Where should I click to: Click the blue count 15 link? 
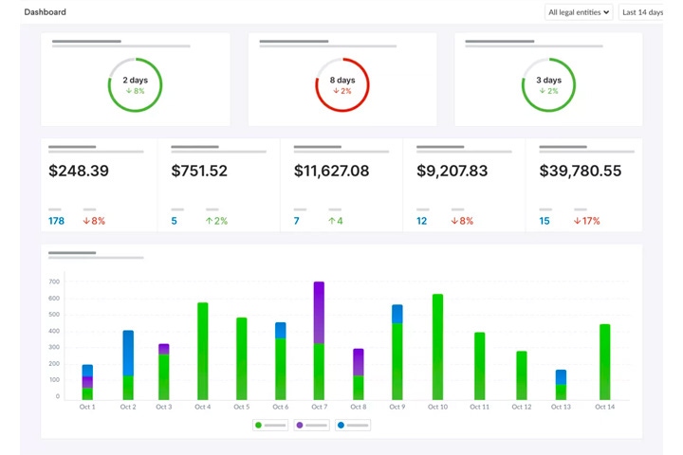[545, 221]
